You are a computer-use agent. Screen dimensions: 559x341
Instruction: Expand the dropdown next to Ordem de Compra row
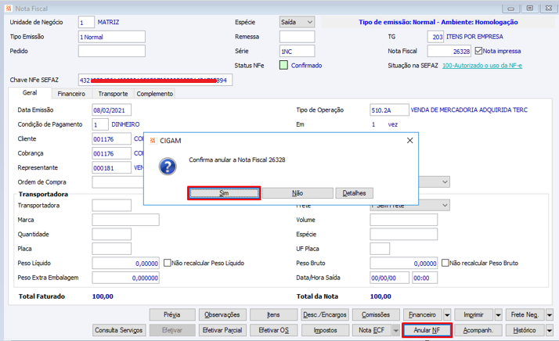[445, 181]
